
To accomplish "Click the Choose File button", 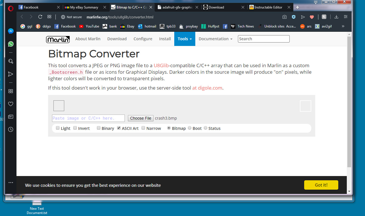I will (141, 118).
